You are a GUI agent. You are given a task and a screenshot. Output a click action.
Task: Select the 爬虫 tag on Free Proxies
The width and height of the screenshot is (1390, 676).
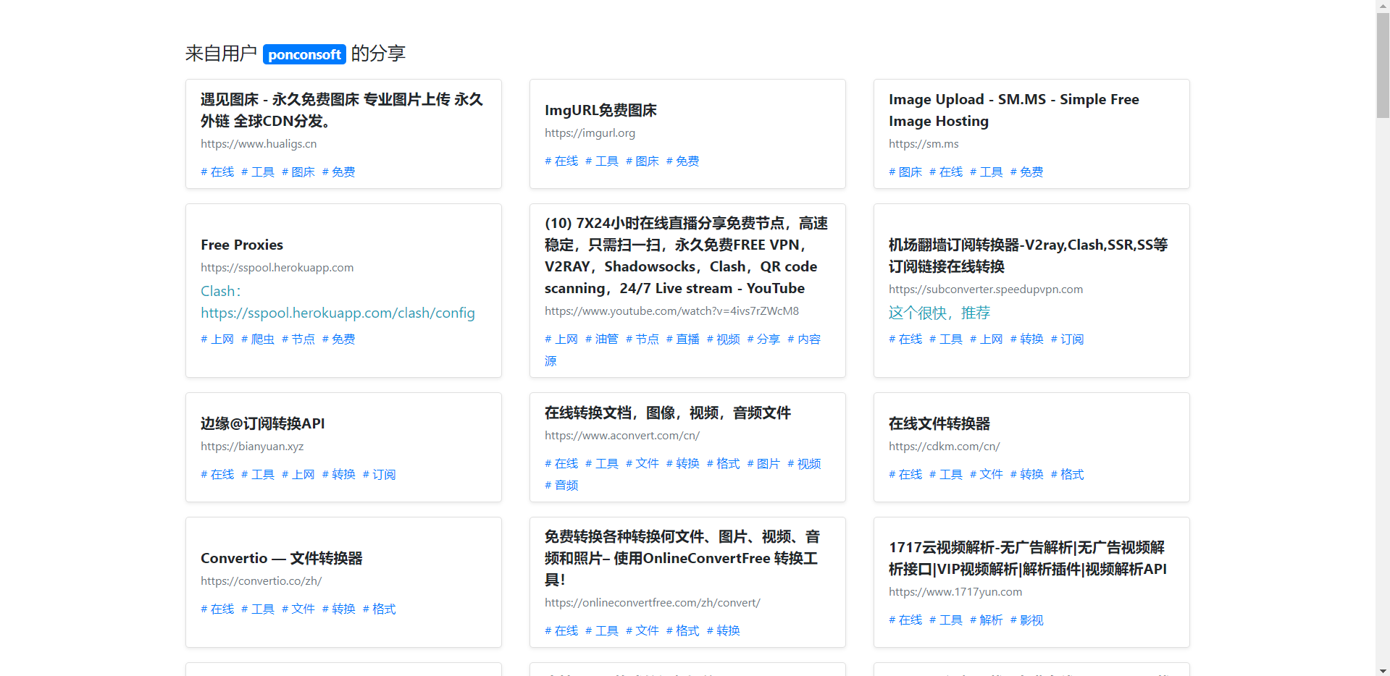tap(258, 339)
